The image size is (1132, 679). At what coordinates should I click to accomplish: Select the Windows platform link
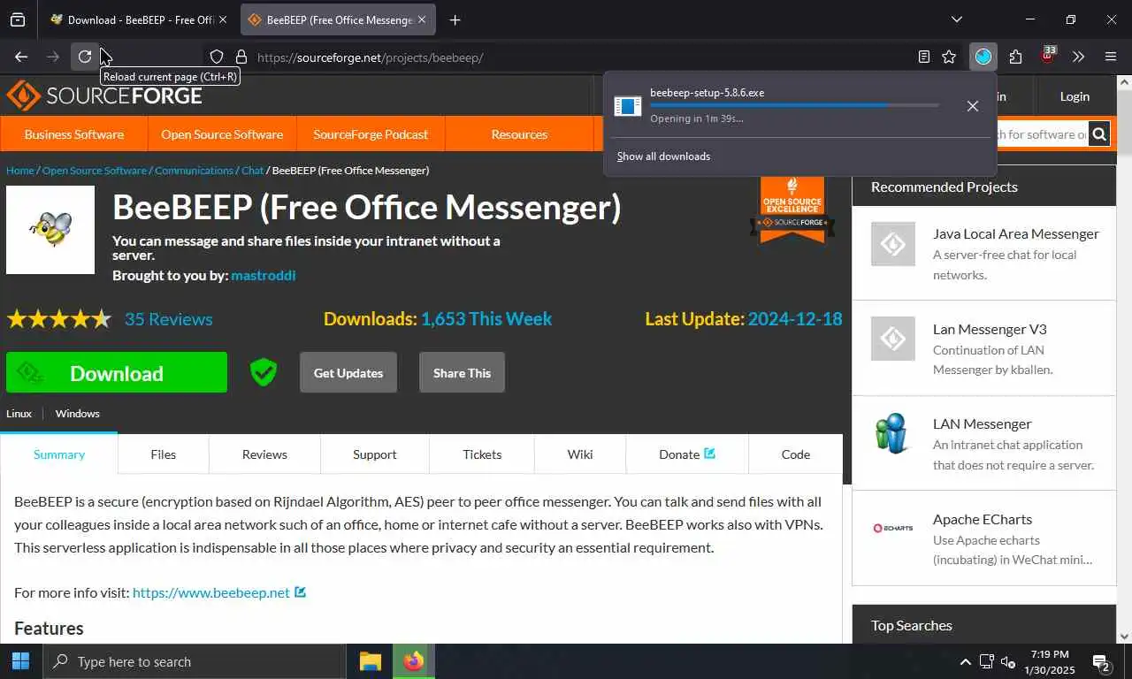click(77, 413)
